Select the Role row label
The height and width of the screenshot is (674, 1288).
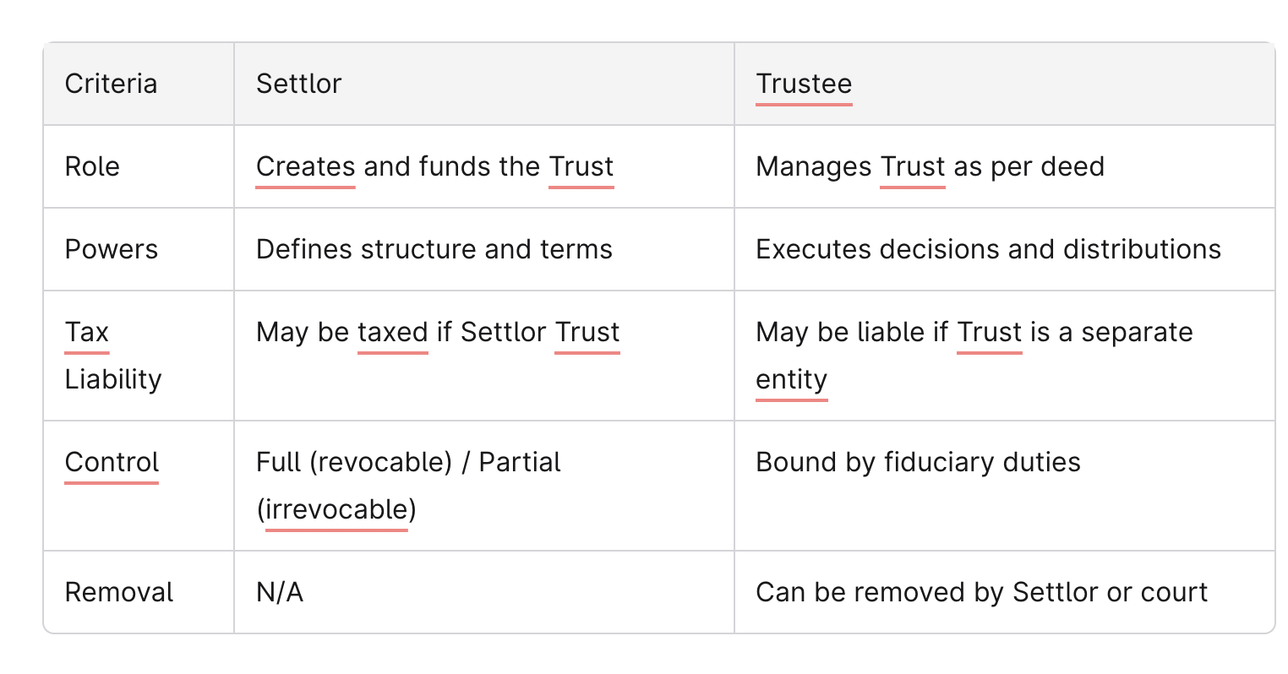point(92,166)
